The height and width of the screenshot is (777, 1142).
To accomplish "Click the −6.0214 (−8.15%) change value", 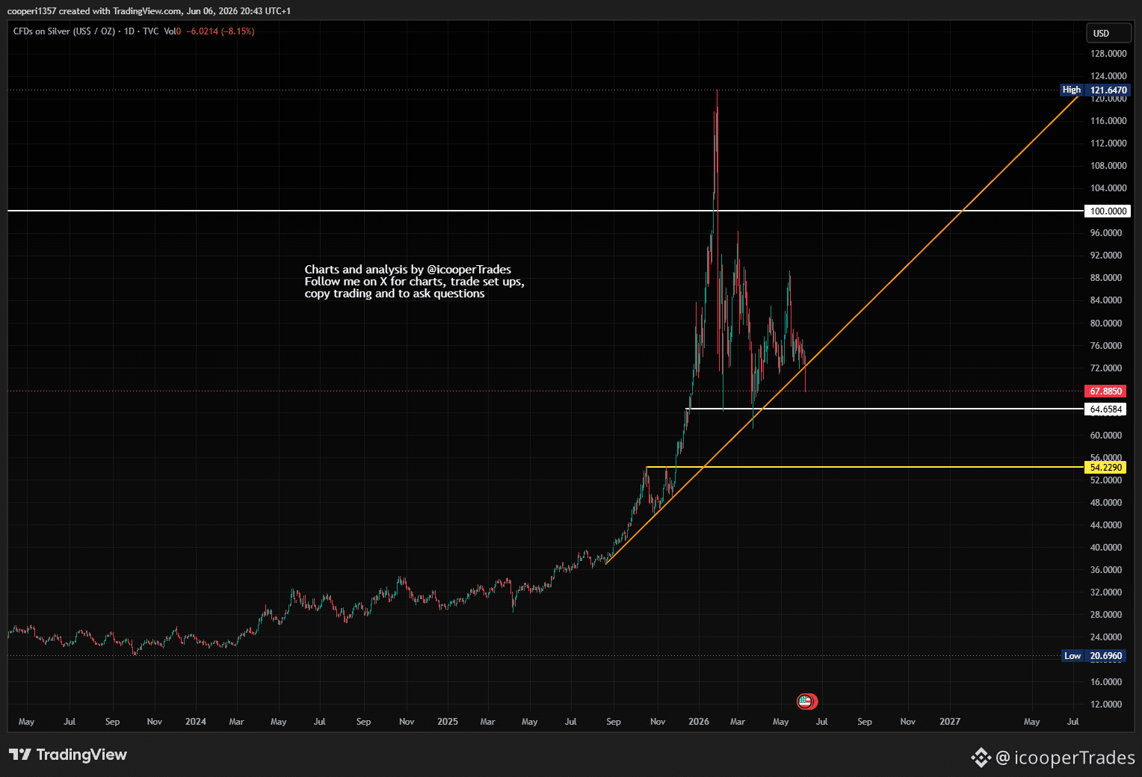I will point(220,31).
